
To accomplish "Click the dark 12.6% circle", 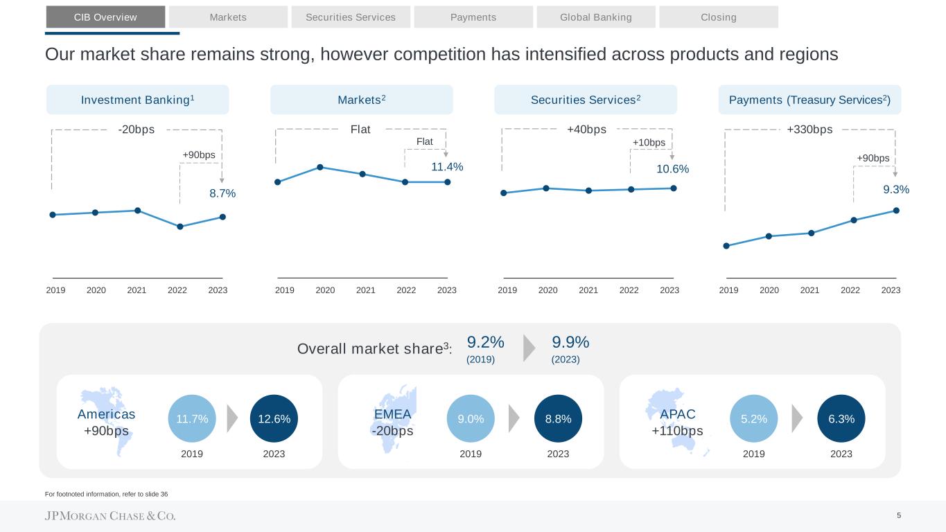I will click(x=273, y=418).
